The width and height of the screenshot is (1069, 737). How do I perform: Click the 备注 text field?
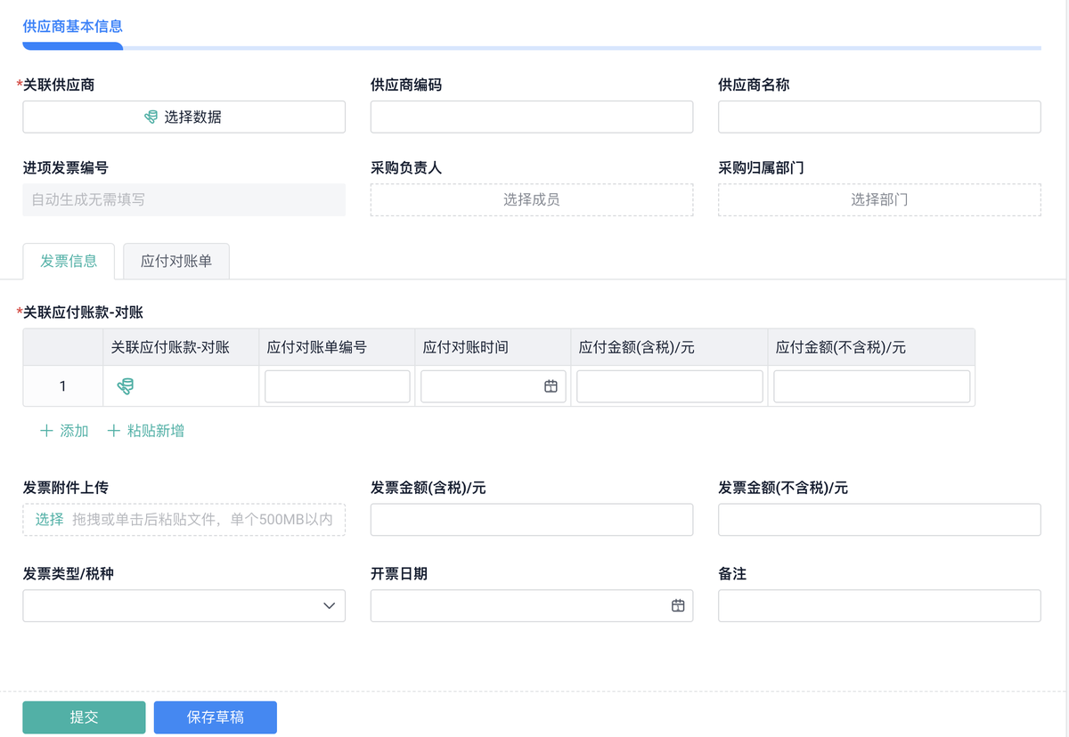879,605
